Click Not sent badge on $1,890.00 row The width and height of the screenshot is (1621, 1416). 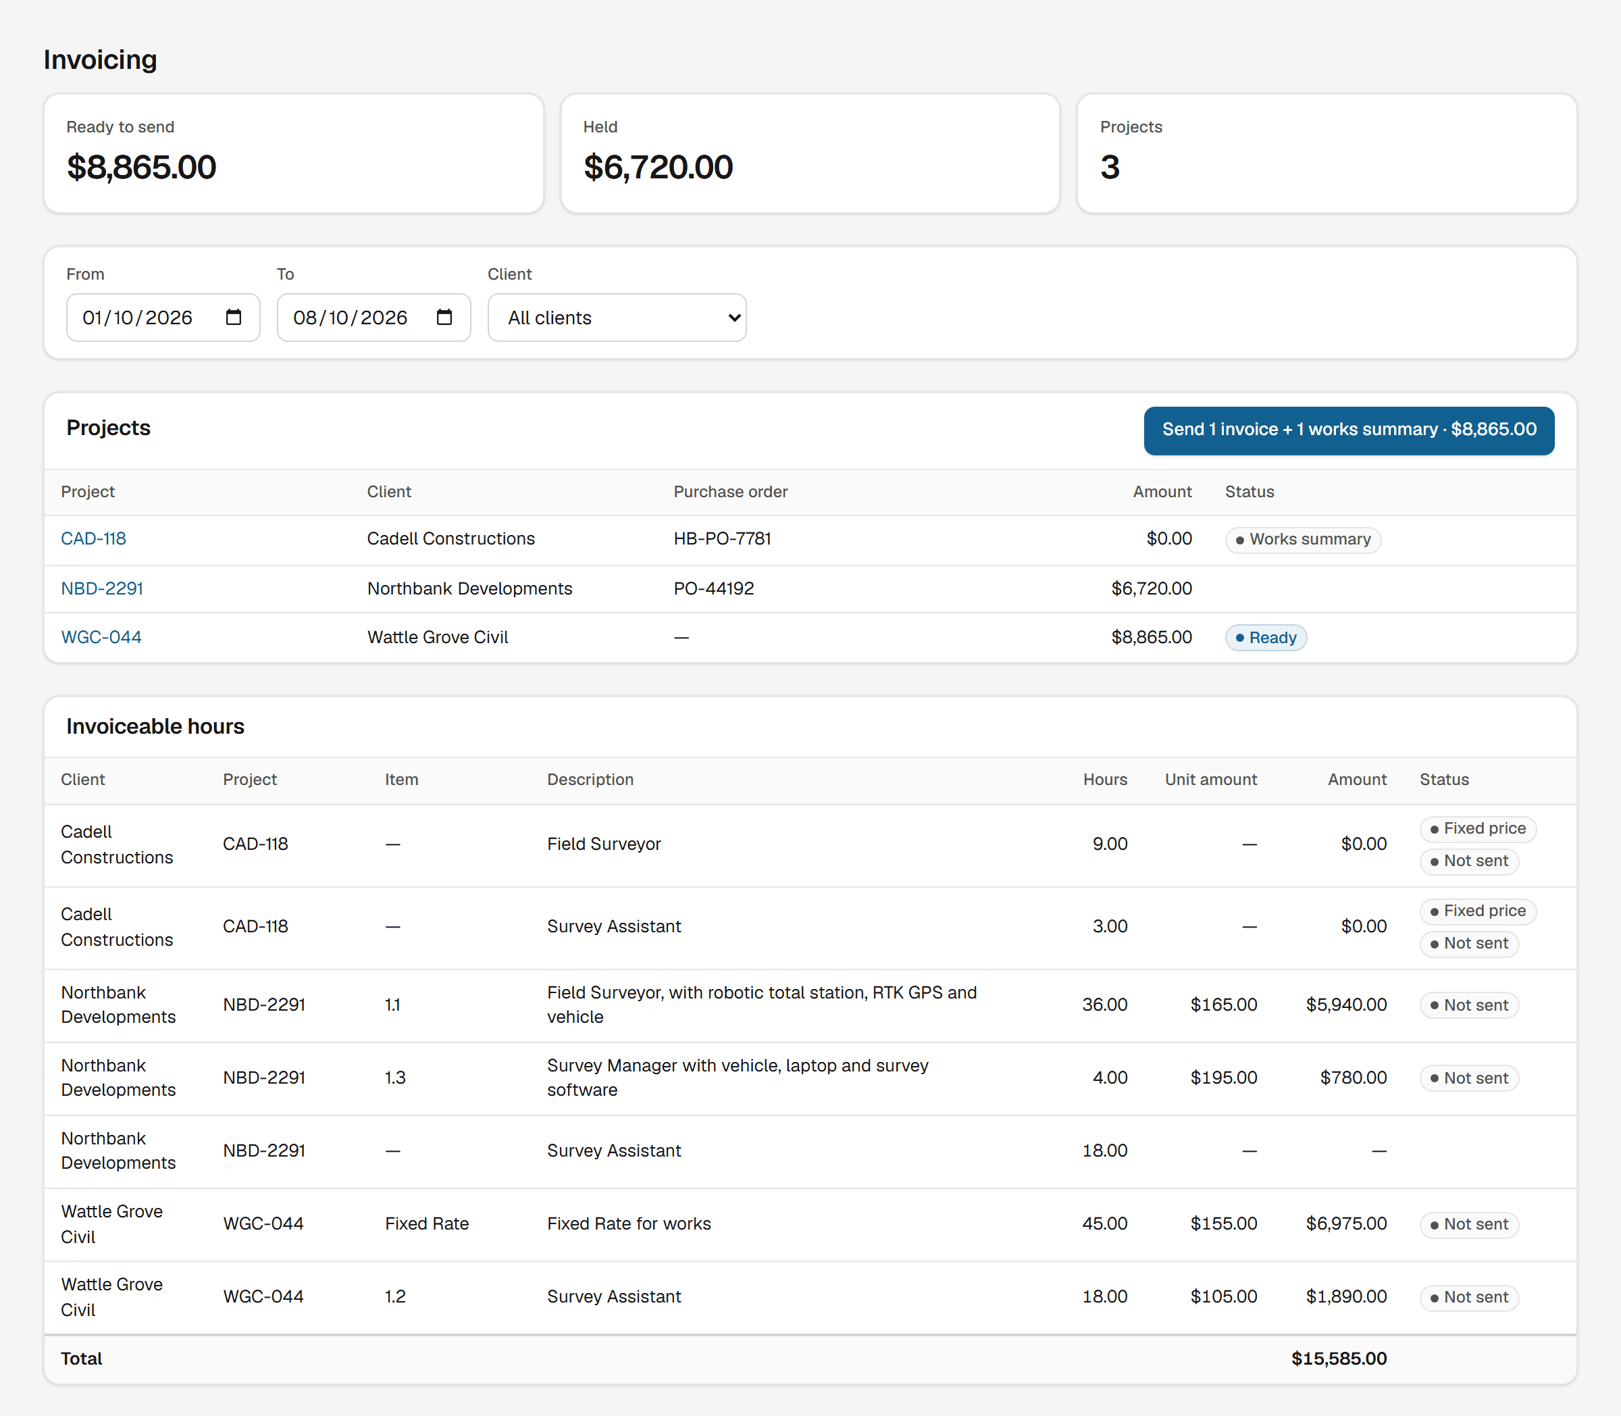[1468, 1298]
